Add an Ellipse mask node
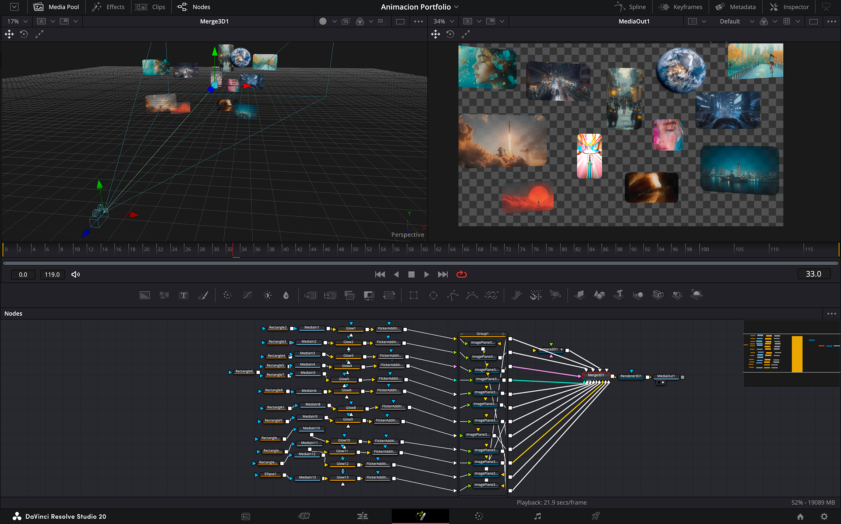This screenshot has width=841, height=524. tap(433, 295)
